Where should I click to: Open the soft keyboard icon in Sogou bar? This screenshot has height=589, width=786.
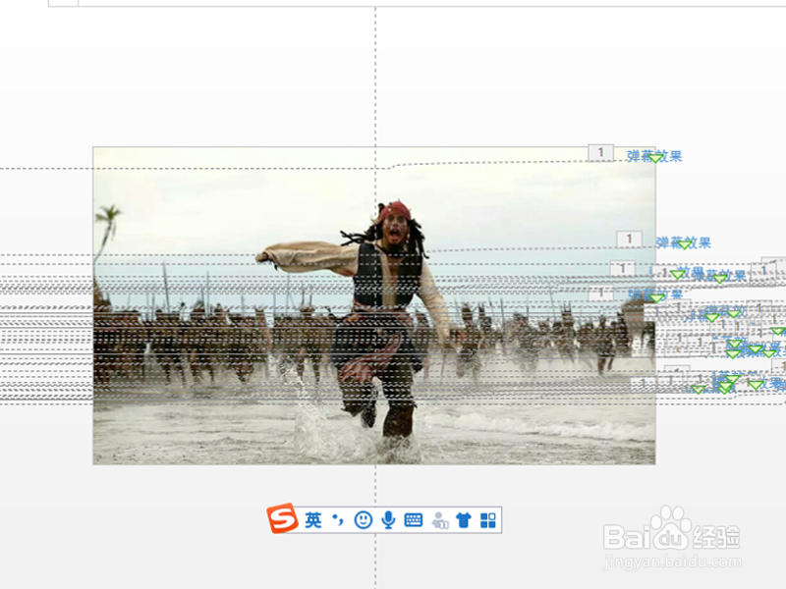[414, 520]
